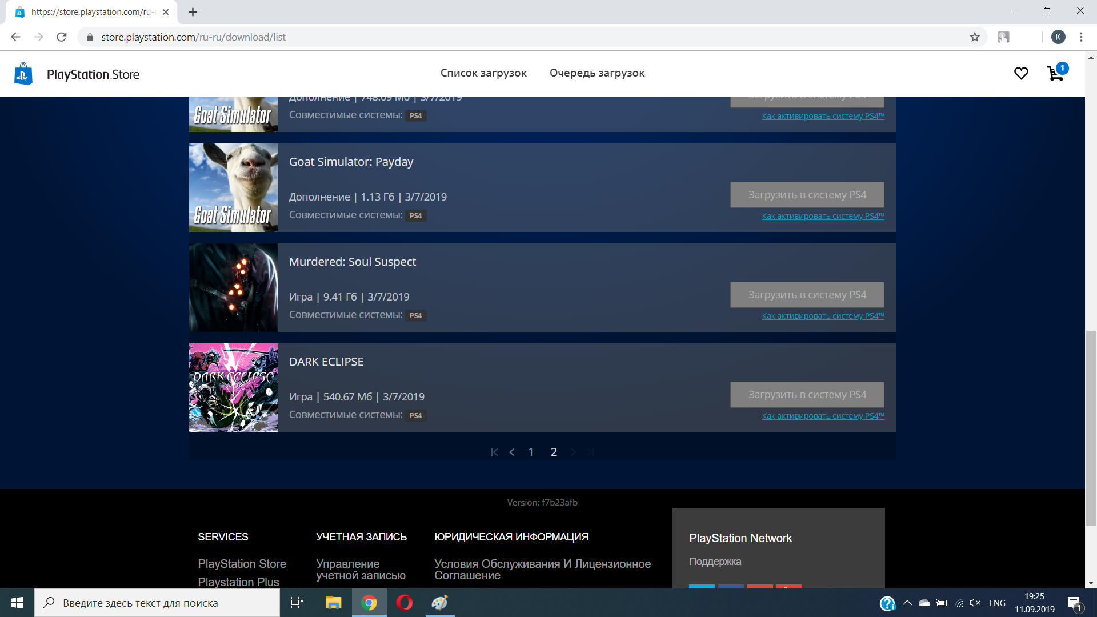Reload the page with the refresh icon

click(x=62, y=37)
